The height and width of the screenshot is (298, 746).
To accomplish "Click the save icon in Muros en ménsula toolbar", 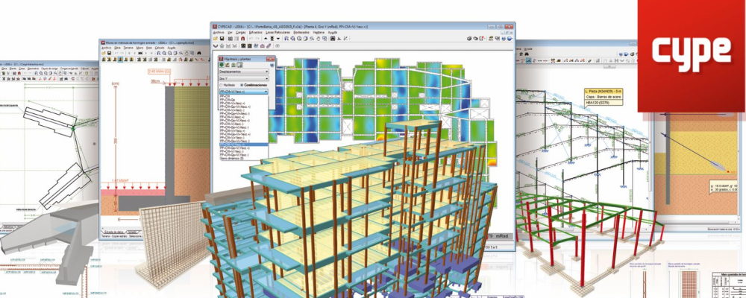I will [110, 53].
